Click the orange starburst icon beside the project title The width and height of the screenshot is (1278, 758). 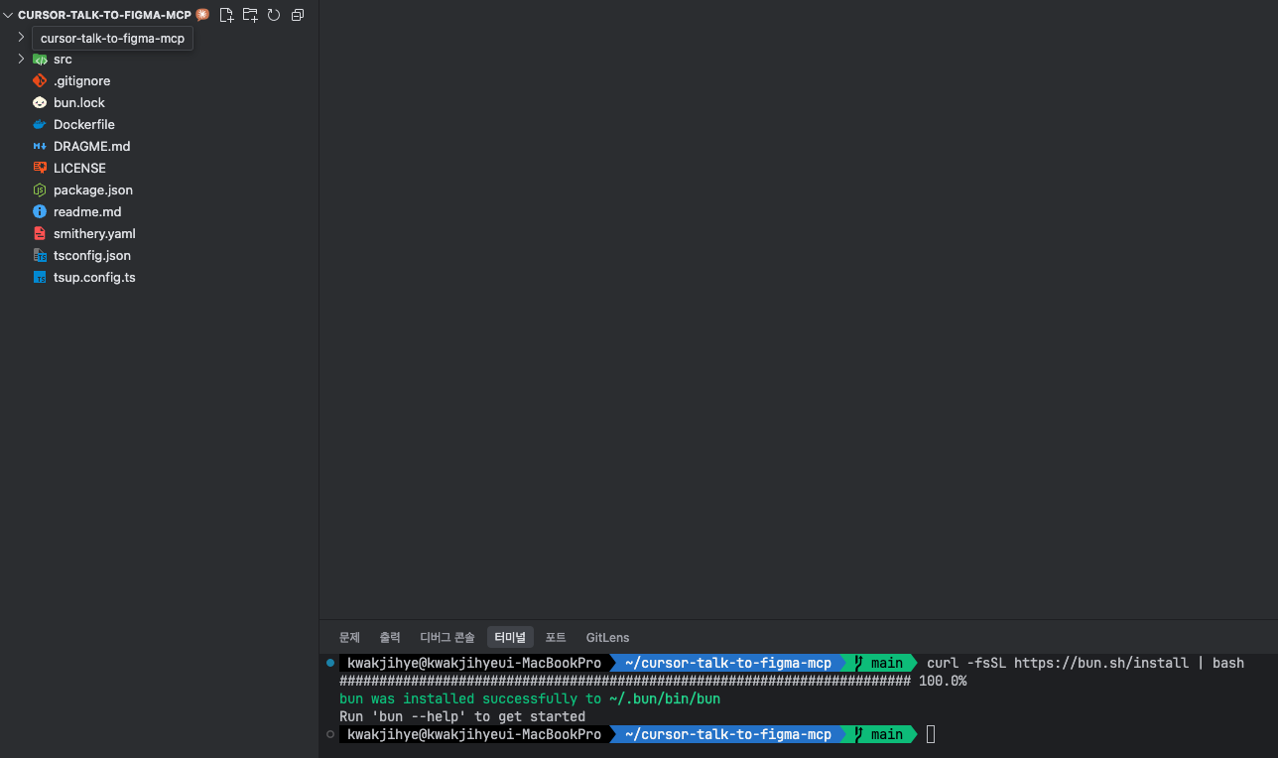[202, 15]
